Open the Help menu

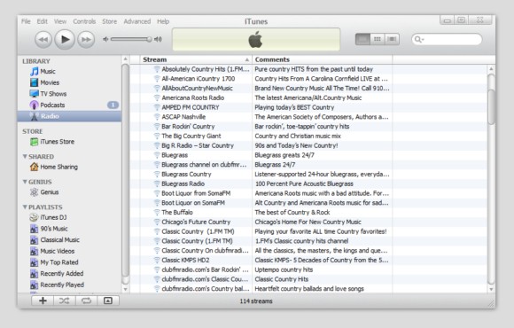(x=163, y=21)
